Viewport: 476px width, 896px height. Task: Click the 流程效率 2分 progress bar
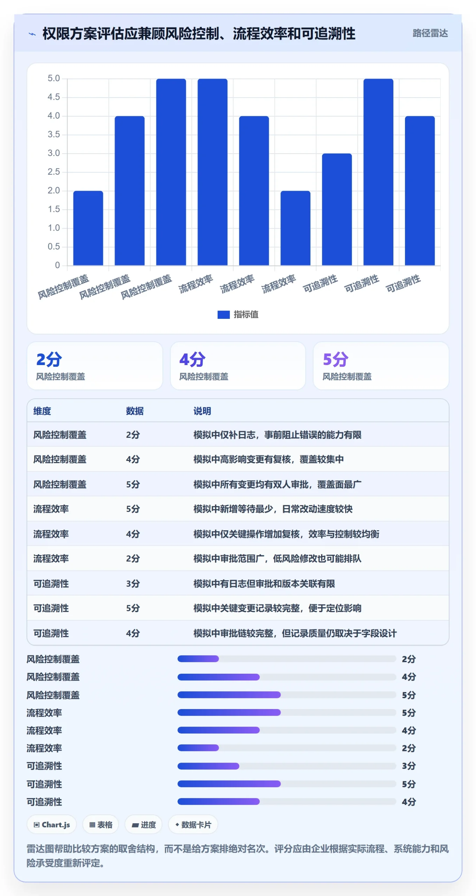(x=287, y=748)
